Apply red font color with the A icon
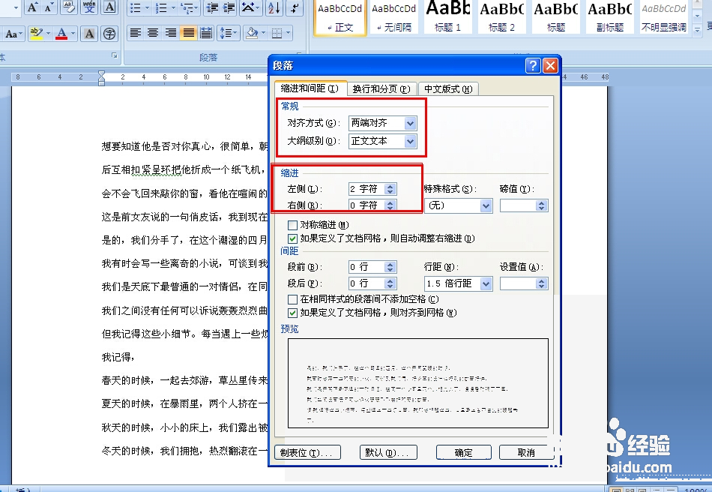The image size is (712, 492). (61, 33)
